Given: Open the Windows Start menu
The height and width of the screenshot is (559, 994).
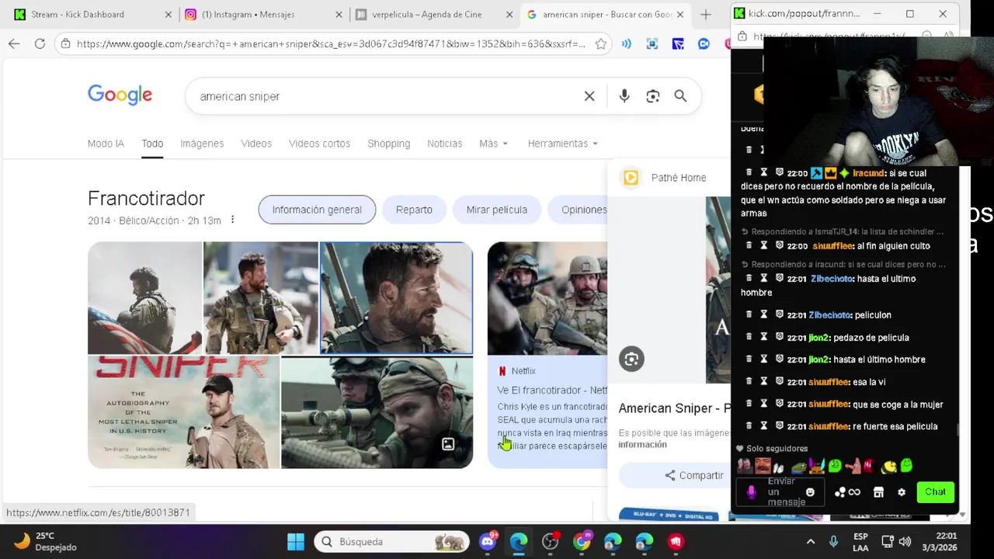Looking at the screenshot, I should click(296, 541).
